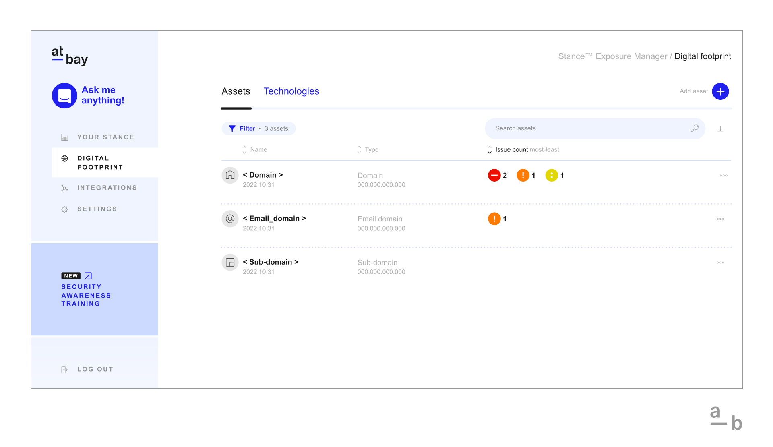Screen dimensions: 773x447
Task: Click the Settings gear icon
Action: coord(65,208)
